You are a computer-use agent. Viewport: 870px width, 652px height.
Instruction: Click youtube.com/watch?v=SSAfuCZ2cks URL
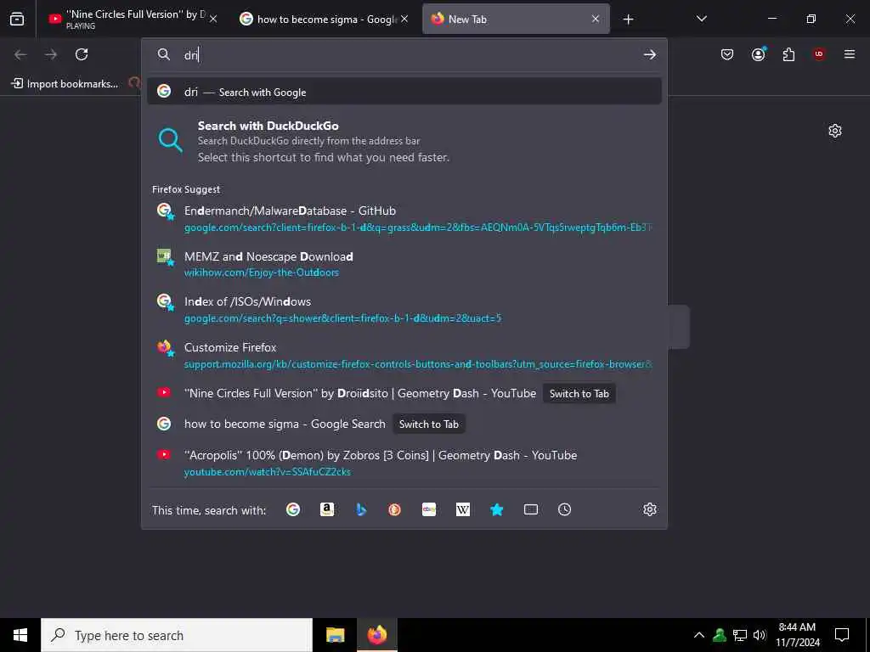click(268, 472)
